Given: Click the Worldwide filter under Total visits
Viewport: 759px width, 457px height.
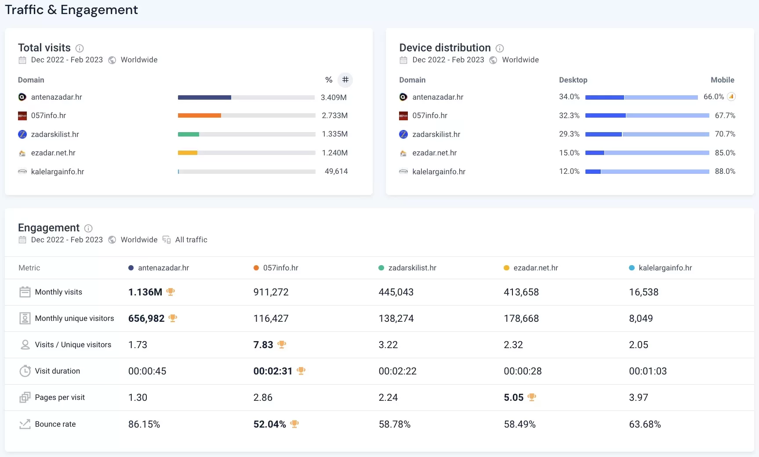Looking at the screenshot, I should [139, 60].
